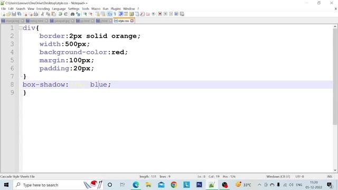The height and width of the screenshot is (190, 338).
Task: Click the Zoom Out magnifier icon
Action: 90,14
